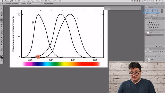
Task: Open the Sample Size dropdown
Action: tap(16, 3)
